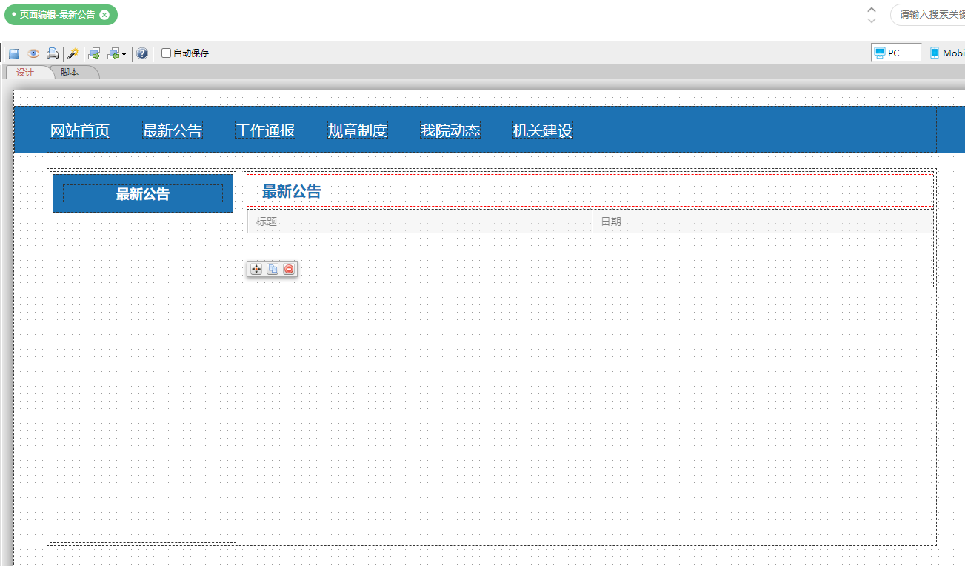965x566 pixels.
Task: Select the PC view mode
Action: 897,53
